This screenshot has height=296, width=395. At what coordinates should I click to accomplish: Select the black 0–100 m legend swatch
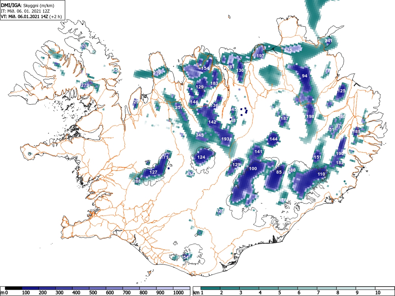click(13, 288)
